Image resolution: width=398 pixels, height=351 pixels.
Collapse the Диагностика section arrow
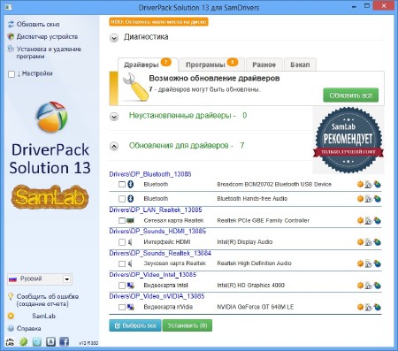point(114,38)
